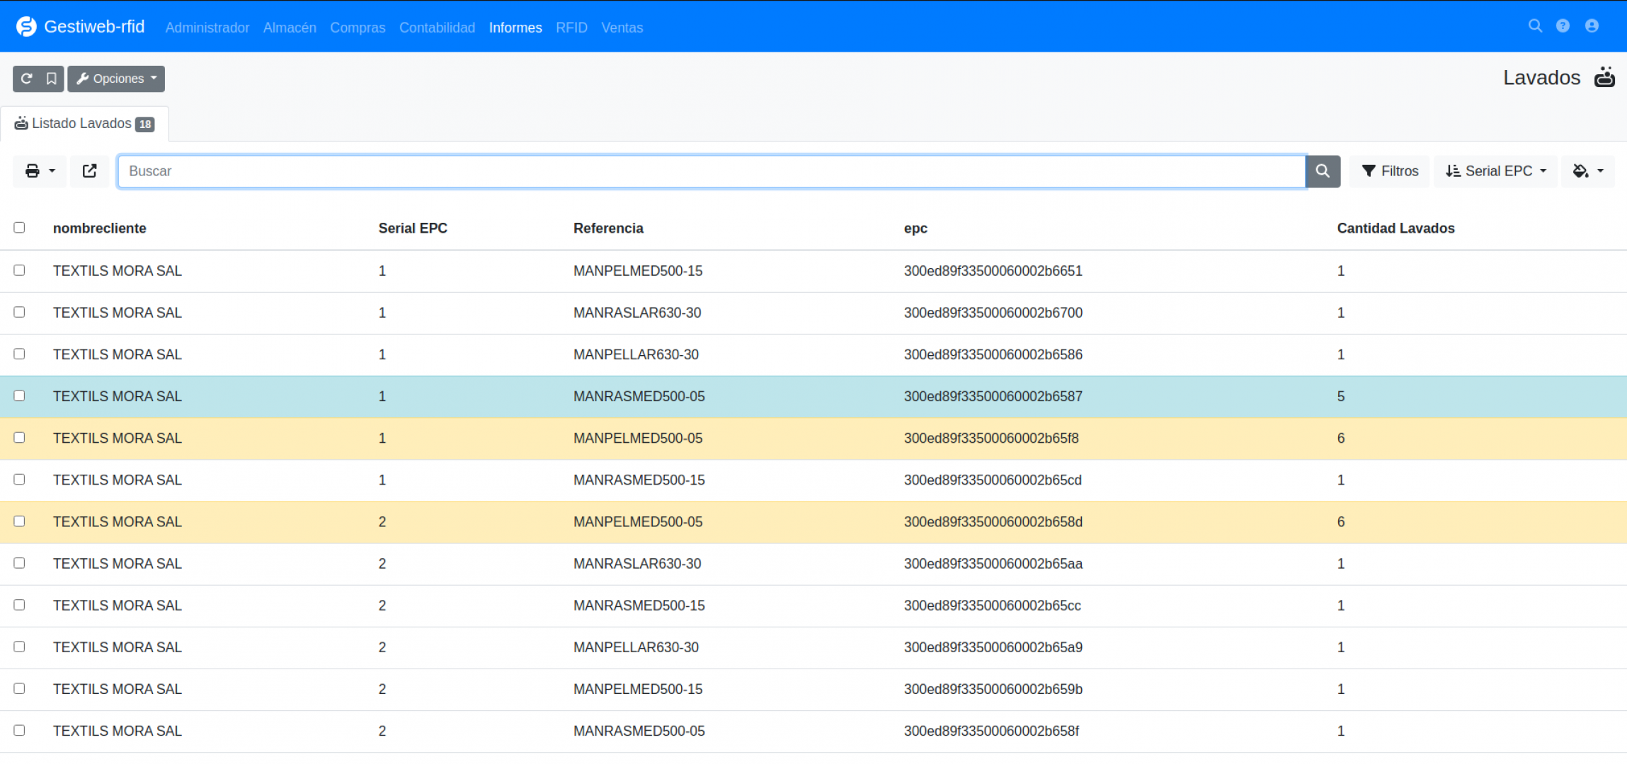Click the export/open in new window icon

tap(90, 171)
